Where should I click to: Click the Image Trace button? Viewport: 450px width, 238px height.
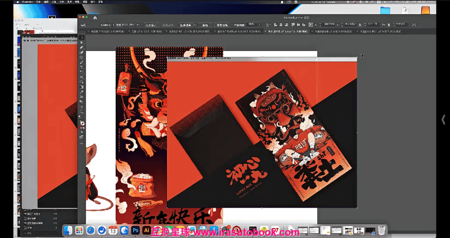pos(185,25)
